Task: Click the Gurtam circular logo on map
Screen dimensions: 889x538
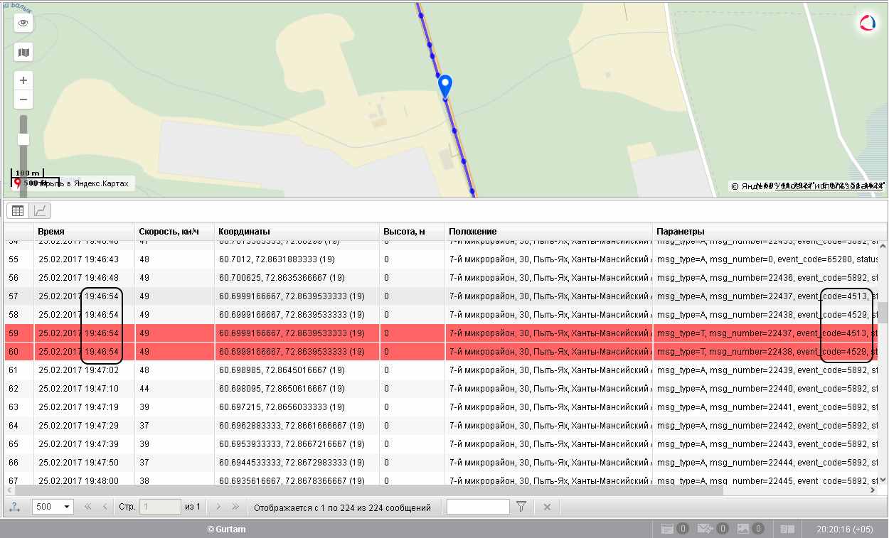Action: (x=868, y=23)
